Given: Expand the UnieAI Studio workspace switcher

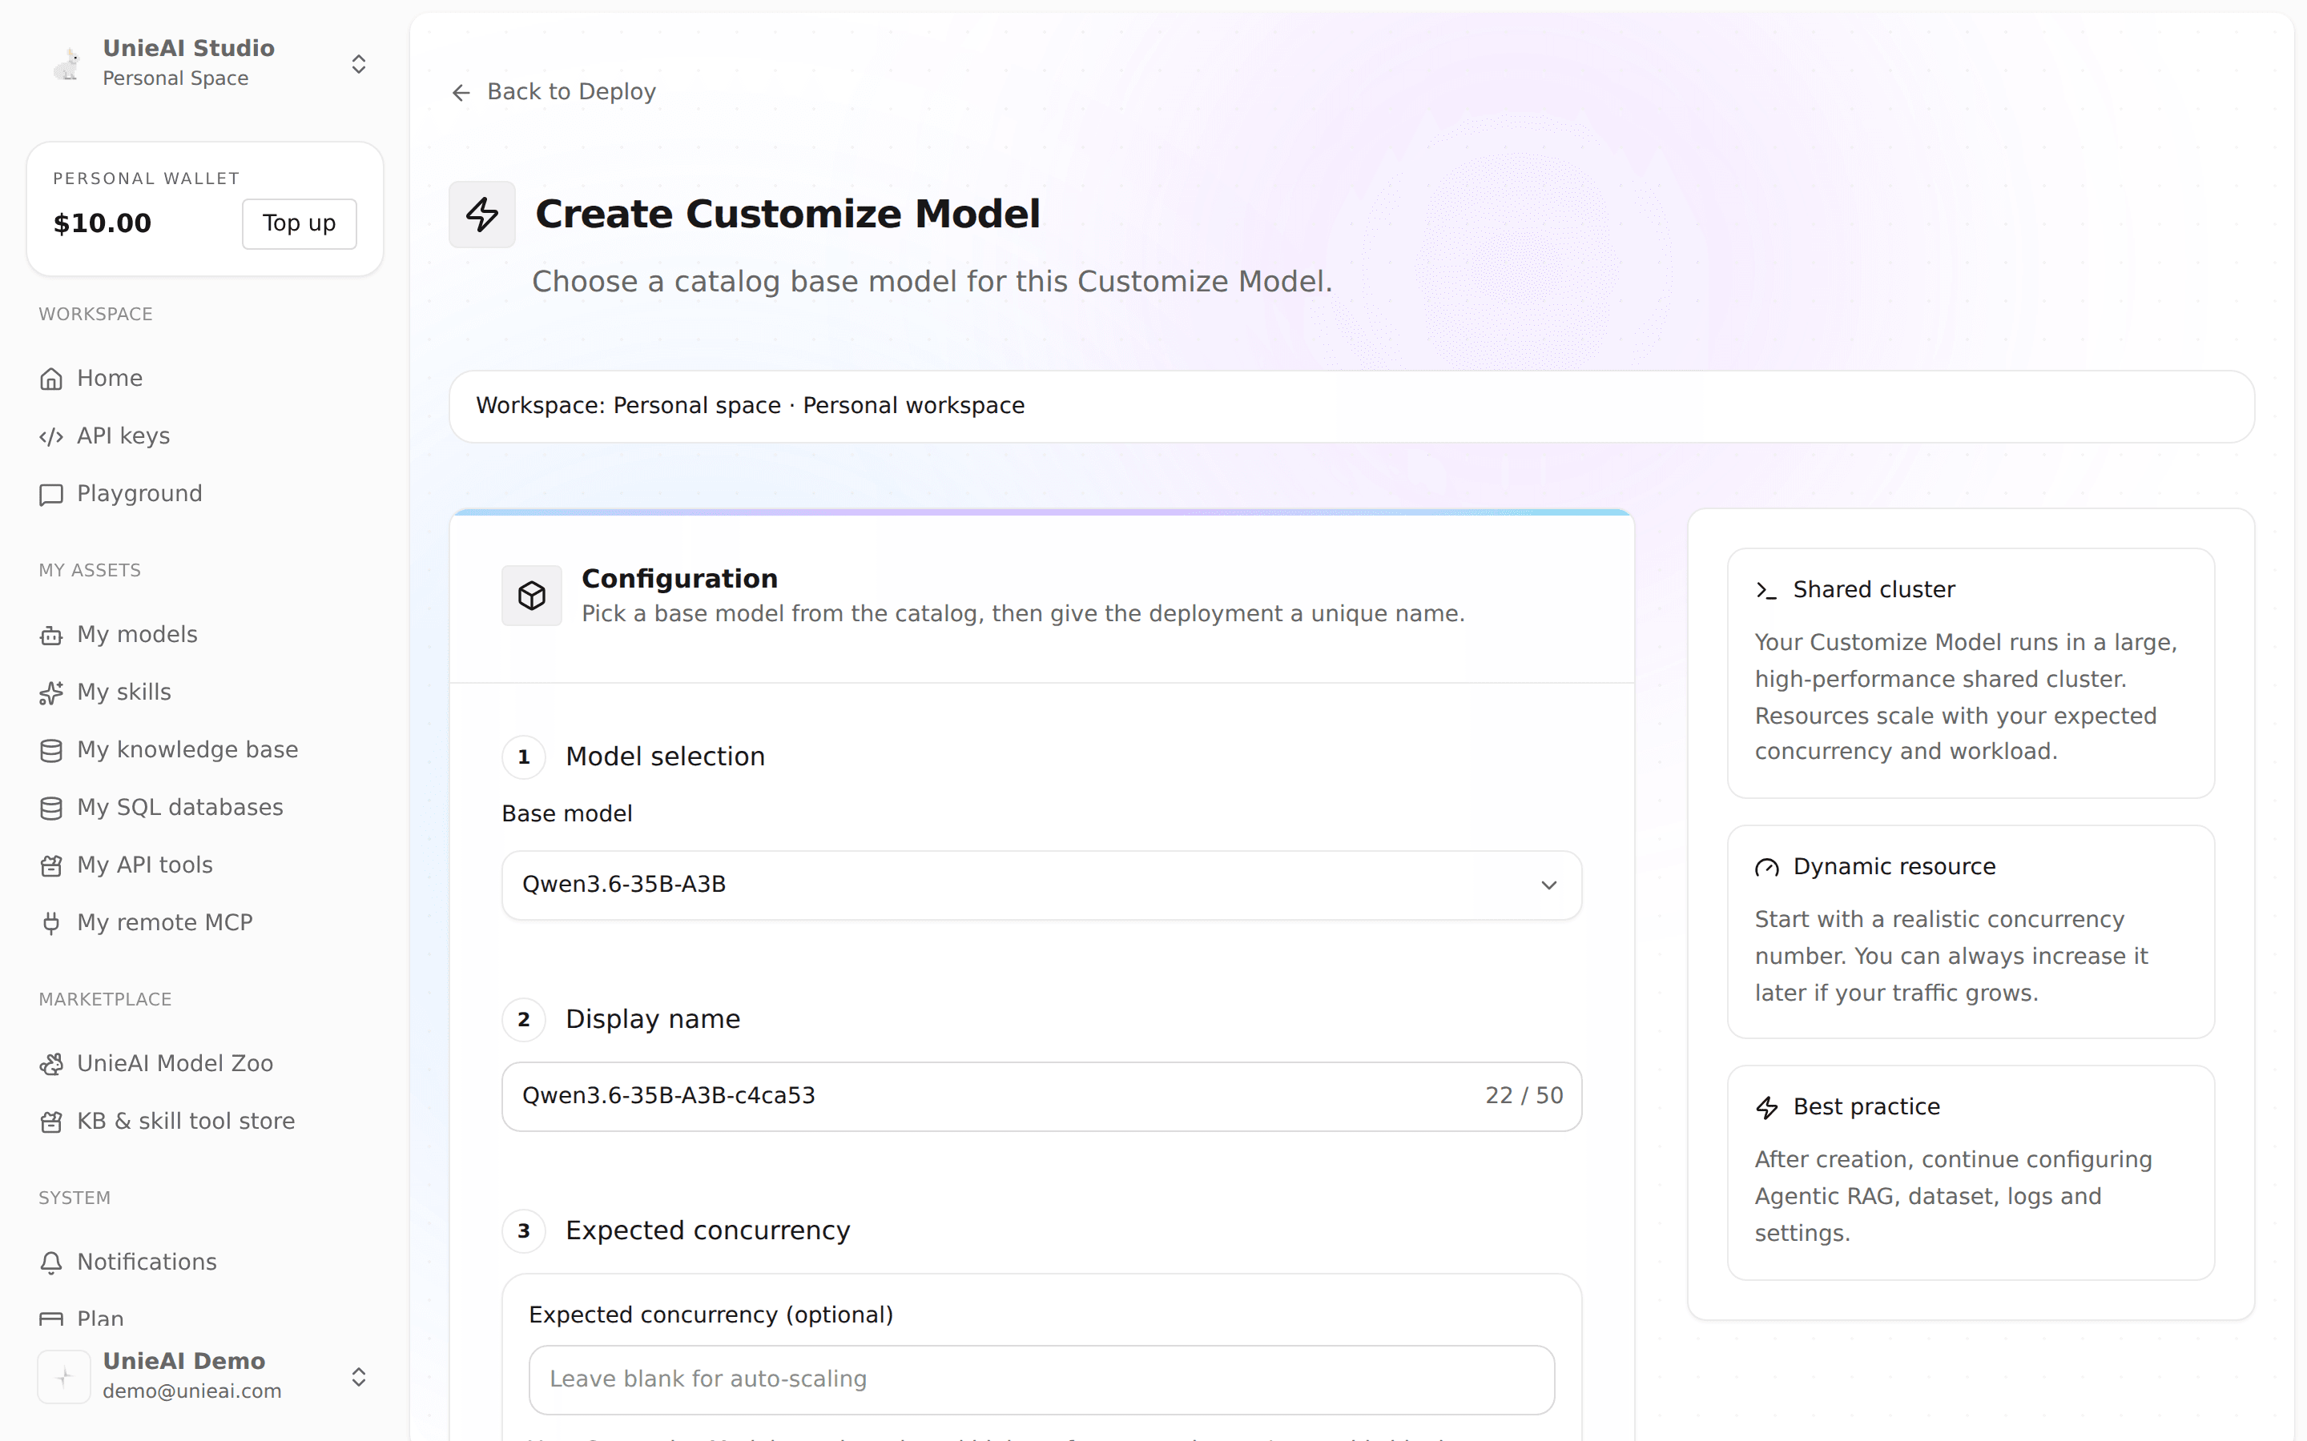Looking at the screenshot, I should (358, 64).
